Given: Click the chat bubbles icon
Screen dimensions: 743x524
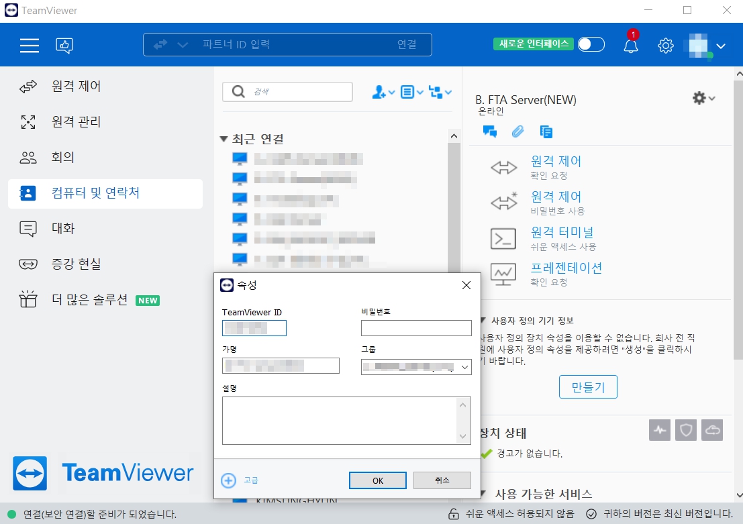Looking at the screenshot, I should [489, 132].
